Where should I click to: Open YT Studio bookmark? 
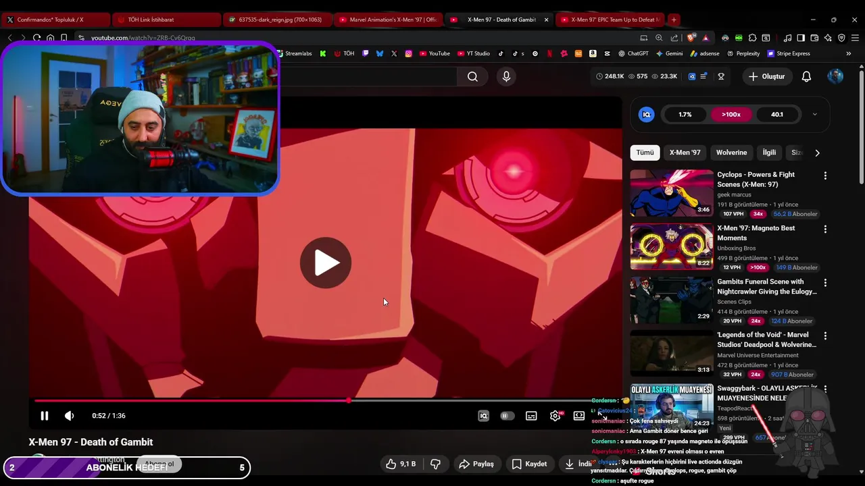[473, 53]
